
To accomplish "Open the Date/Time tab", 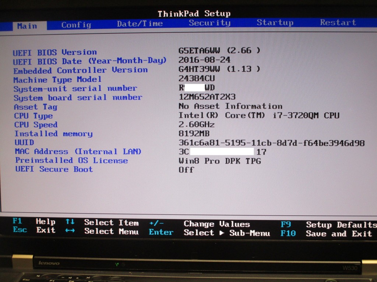I will tap(140, 23).
